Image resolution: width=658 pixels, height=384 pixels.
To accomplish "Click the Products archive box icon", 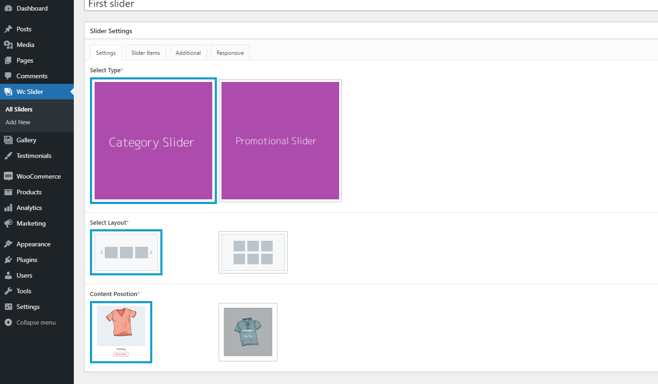I will [x=8, y=192].
